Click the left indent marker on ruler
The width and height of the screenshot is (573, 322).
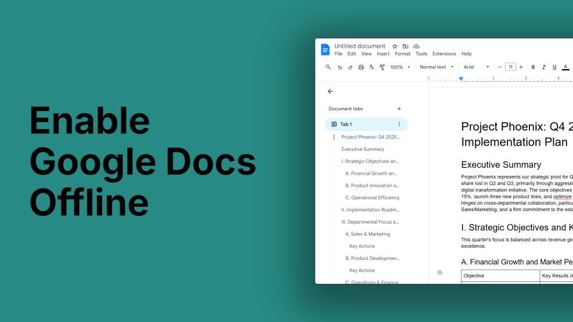click(x=461, y=79)
